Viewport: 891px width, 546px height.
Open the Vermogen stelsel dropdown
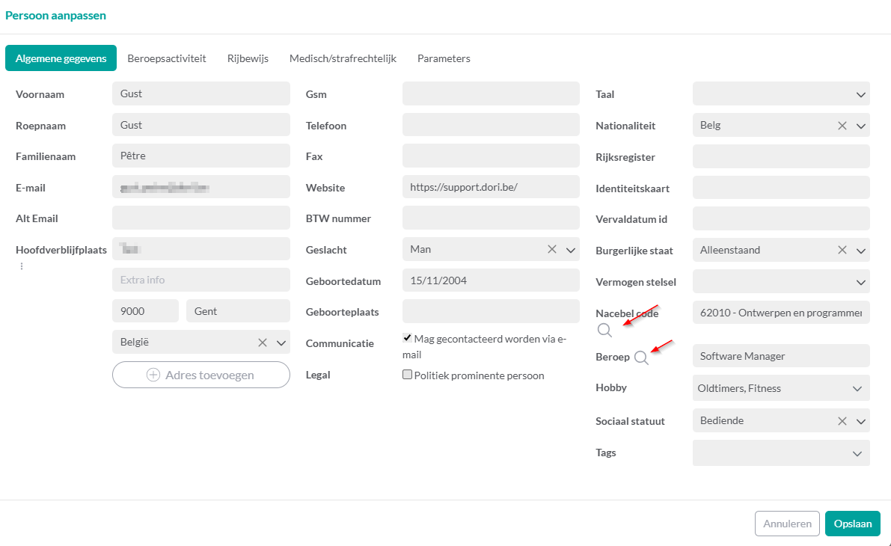[860, 282]
